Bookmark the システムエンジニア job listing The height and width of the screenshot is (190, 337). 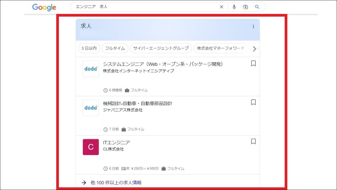[253, 63]
